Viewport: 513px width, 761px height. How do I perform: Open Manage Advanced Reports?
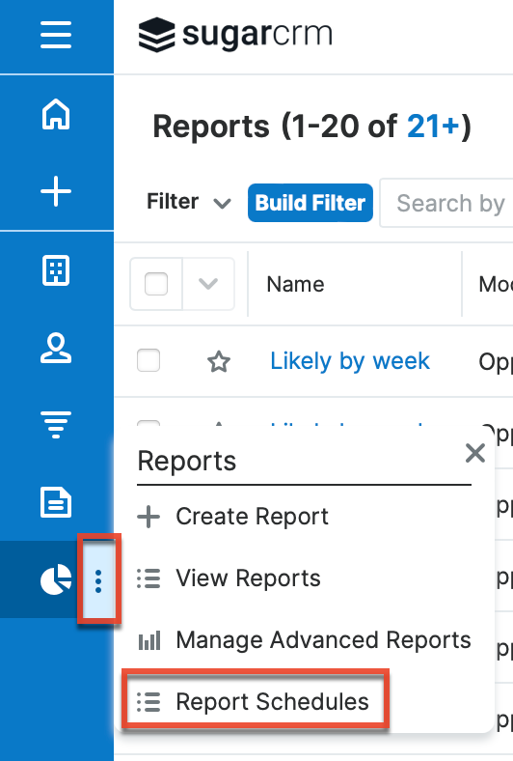(x=304, y=640)
